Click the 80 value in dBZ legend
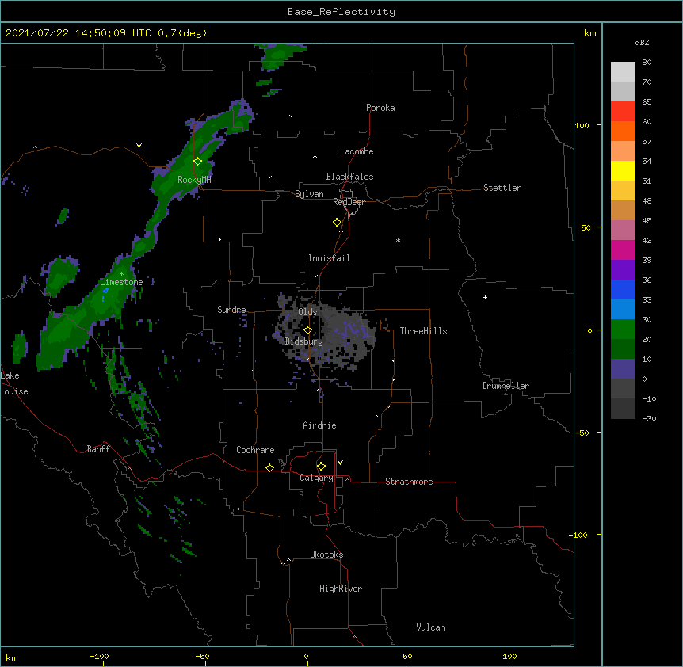Viewport: 683px width, 667px height. coord(647,63)
